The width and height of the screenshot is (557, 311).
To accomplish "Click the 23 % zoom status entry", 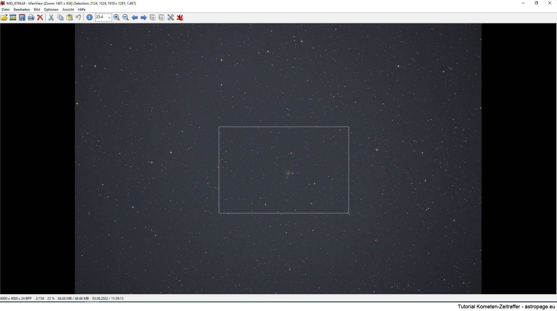I will pos(51,298).
